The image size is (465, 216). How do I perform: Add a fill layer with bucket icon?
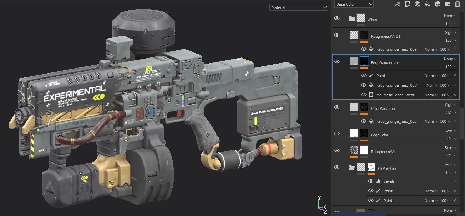[428, 4]
